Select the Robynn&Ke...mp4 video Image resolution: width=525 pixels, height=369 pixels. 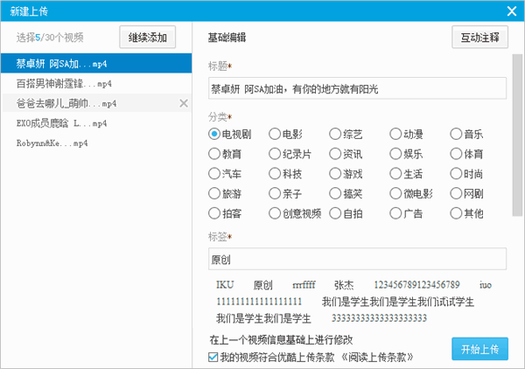(x=96, y=143)
